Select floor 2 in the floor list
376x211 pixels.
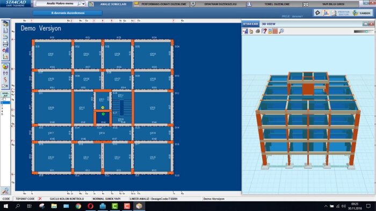[x=5, y=105]
